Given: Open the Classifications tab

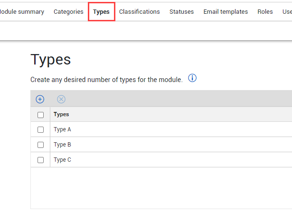Looking at the screenshot, I should [x=139, y=12].
